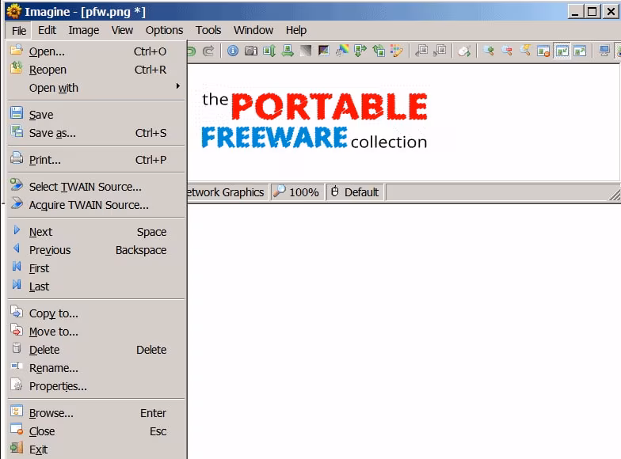
Task: Show EXIF info via camera icon
Action: tap(250, 51)
